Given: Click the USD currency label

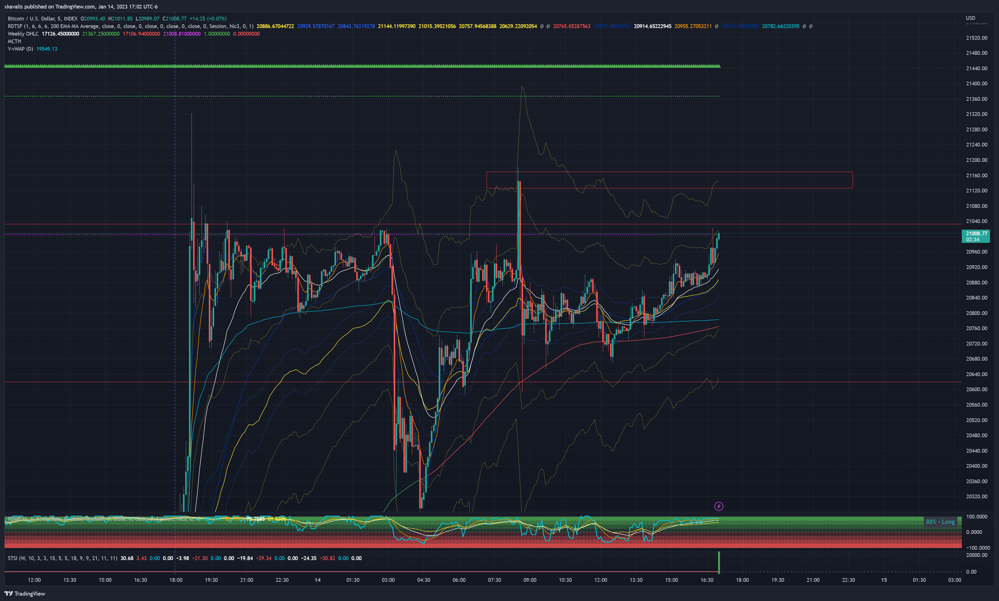Looking at the screenshot, I should click(x=971, y=18).
